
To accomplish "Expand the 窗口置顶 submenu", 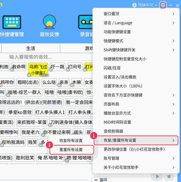I will (136, 14).
